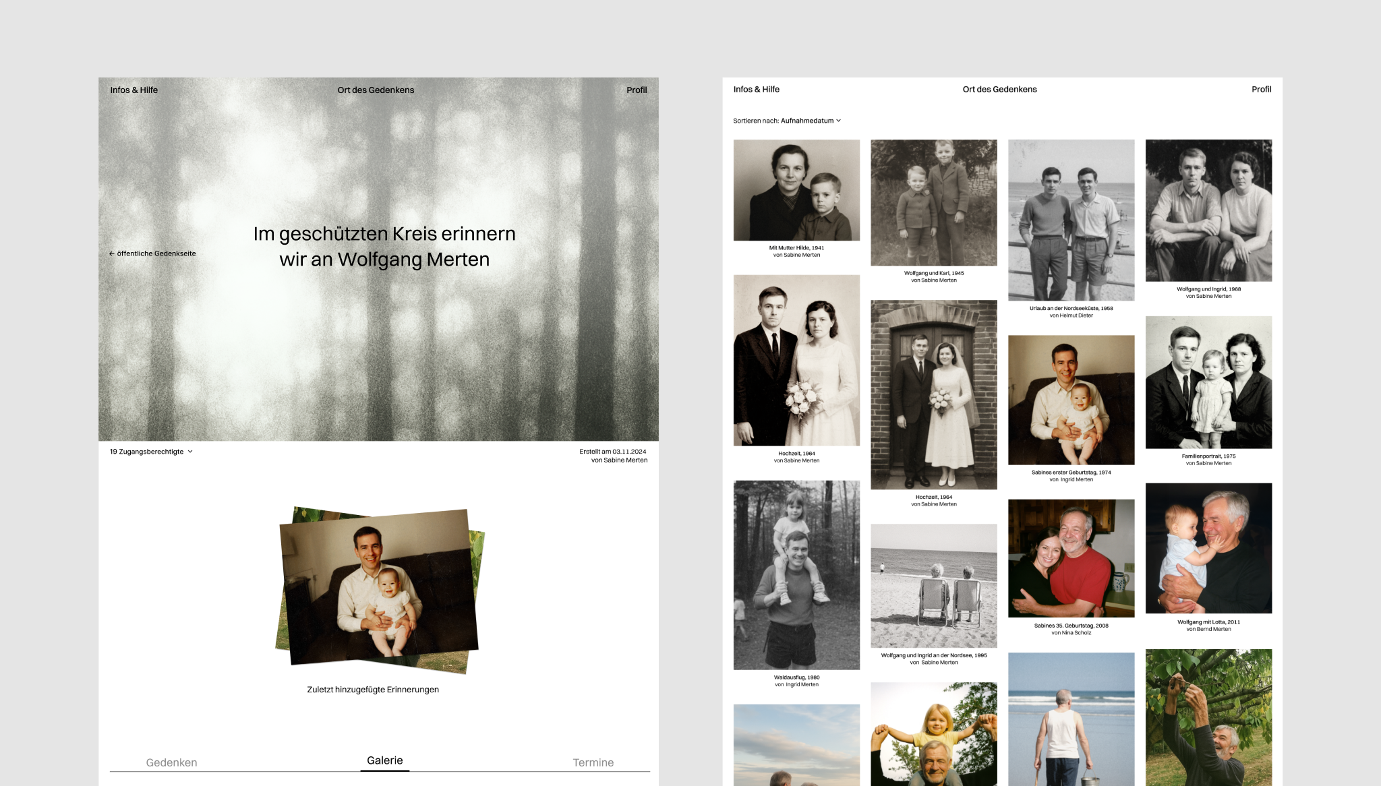The width and height of the screenshot is (1381, 786).
Task: Expand the 19 Zugangsberechtigte dropdown
Action: tap(151, 452)
